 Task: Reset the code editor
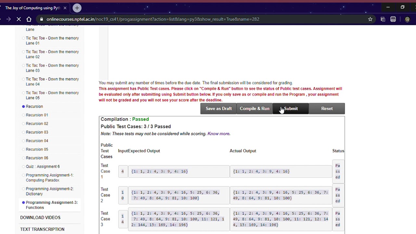click(x=327, y=109)
